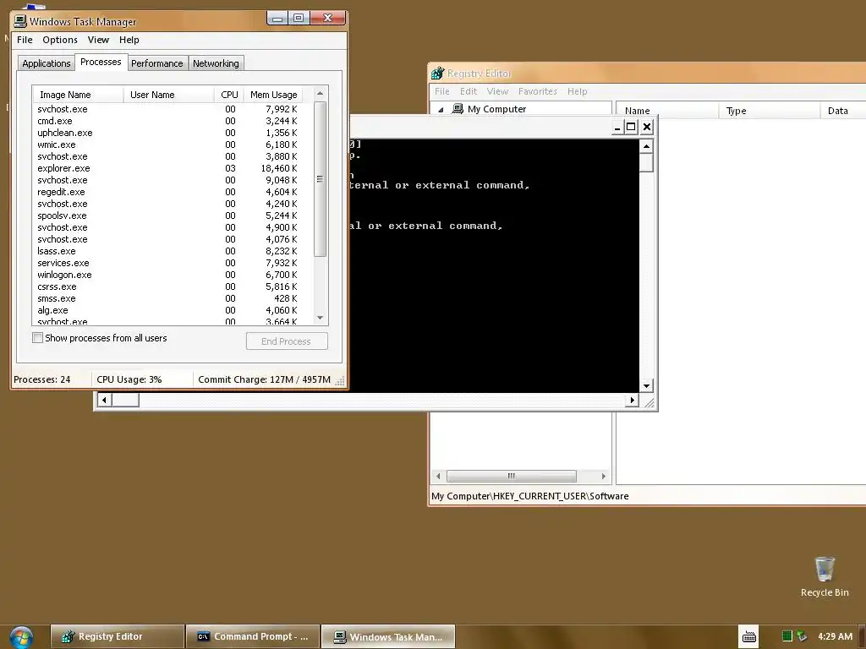Screen dimensions: 866x649
Task: Open the Windows Start orb
Action: point(21,637)
